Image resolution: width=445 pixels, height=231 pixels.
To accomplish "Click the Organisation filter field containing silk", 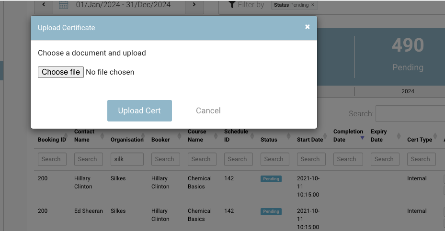I will click(x=127, y=159).
